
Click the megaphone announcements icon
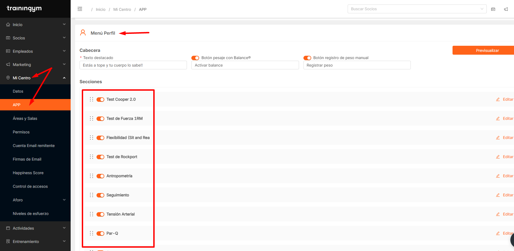pyautogui.click(x=506, y=9)
